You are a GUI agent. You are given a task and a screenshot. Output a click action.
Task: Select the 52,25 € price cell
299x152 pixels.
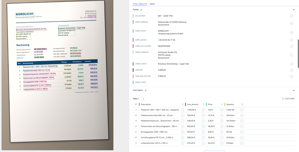point(211,143)
